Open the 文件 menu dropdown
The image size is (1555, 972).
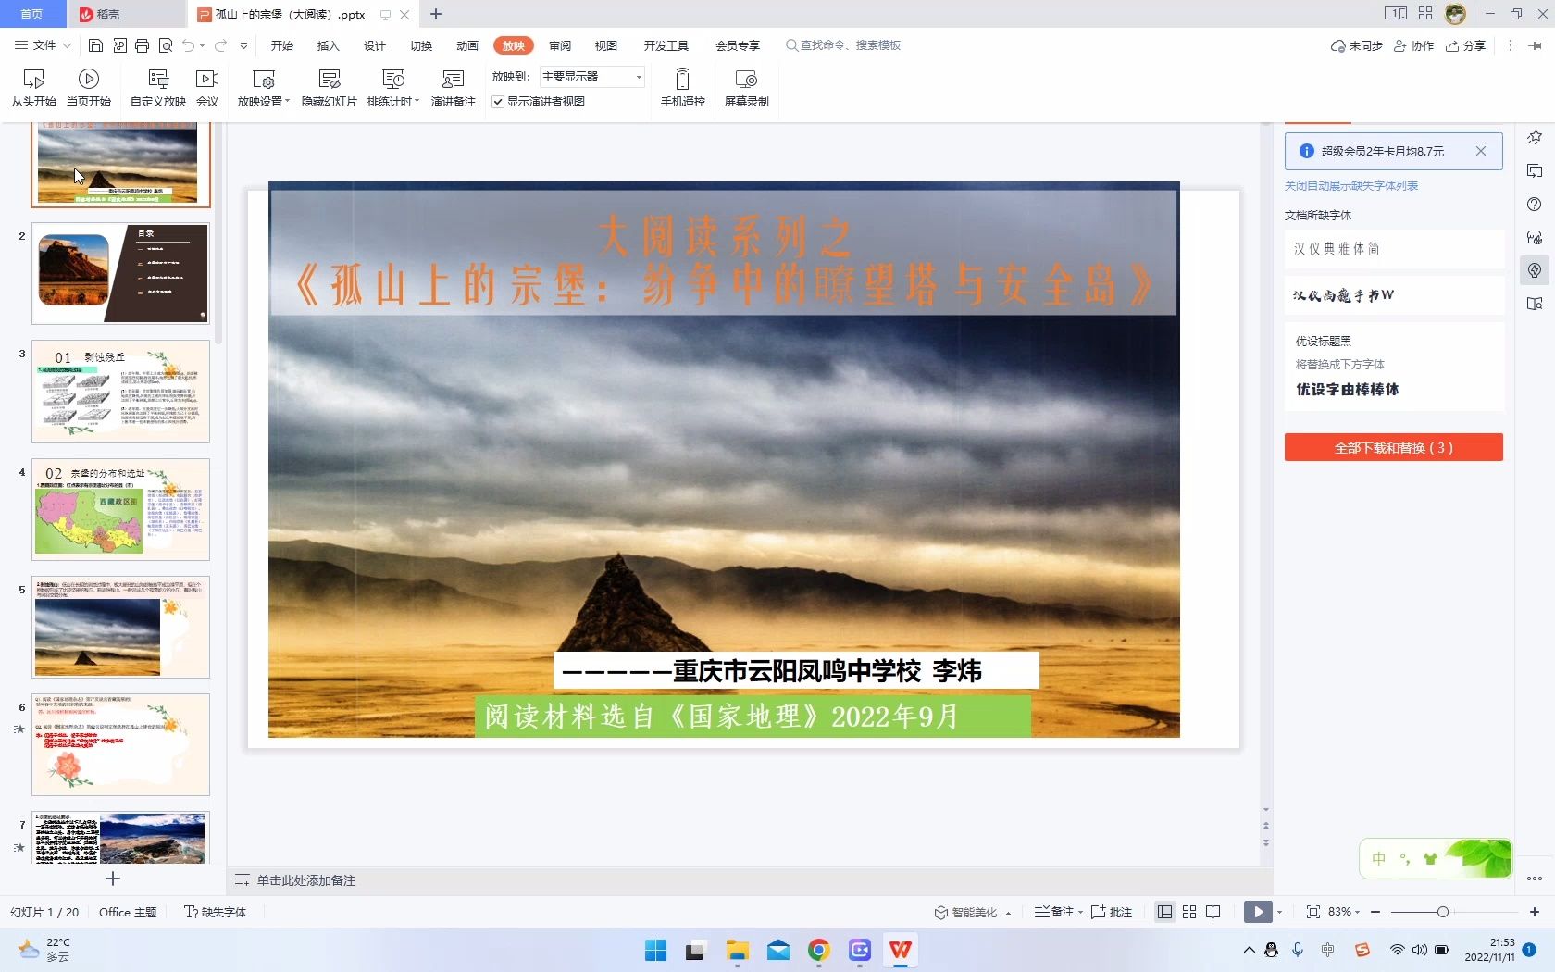coord(44,45)
